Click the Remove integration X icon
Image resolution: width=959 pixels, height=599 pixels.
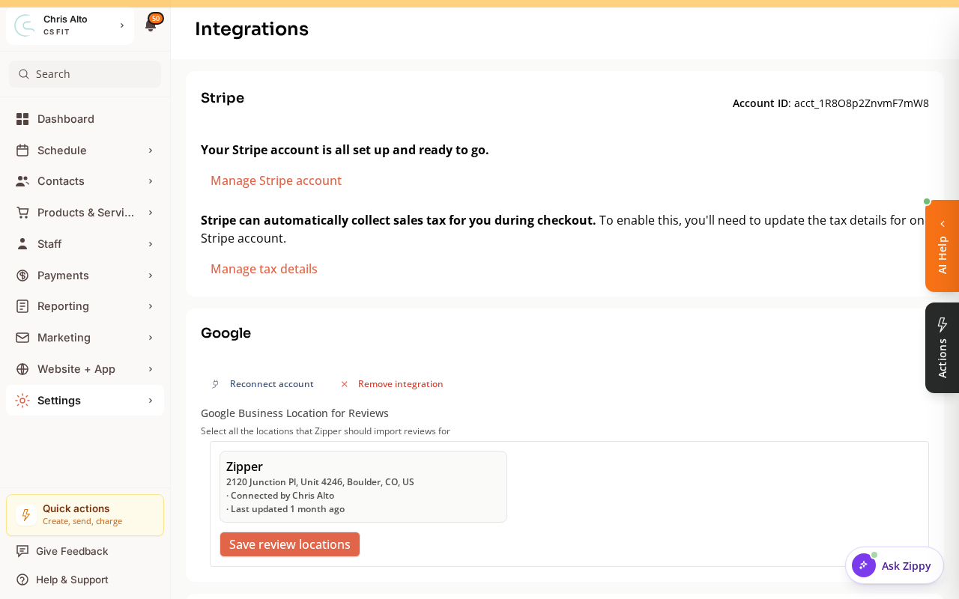pyautogui.click(x=345, y=384)
